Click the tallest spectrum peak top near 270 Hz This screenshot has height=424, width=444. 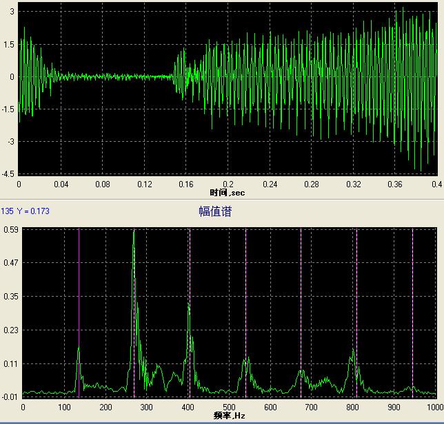click(x=134, y=233)
